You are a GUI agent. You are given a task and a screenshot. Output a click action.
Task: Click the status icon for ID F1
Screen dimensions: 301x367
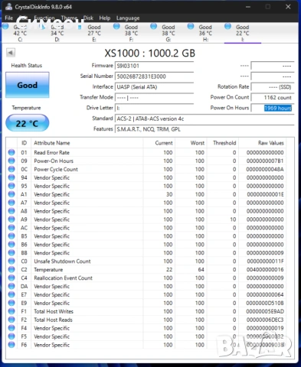(x=11, y=311)
